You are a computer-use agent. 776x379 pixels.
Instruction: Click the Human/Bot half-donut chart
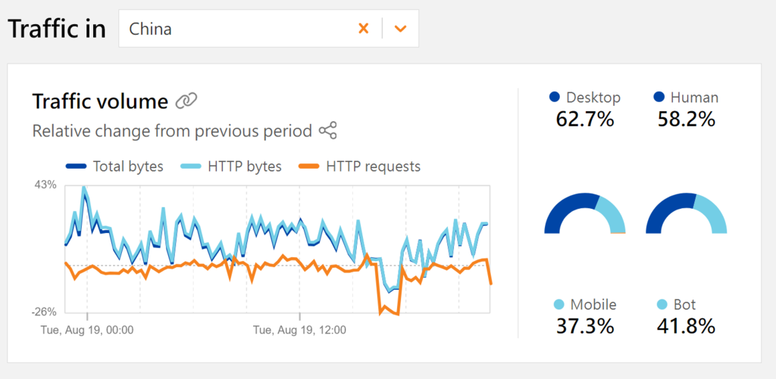click(687, 215)
